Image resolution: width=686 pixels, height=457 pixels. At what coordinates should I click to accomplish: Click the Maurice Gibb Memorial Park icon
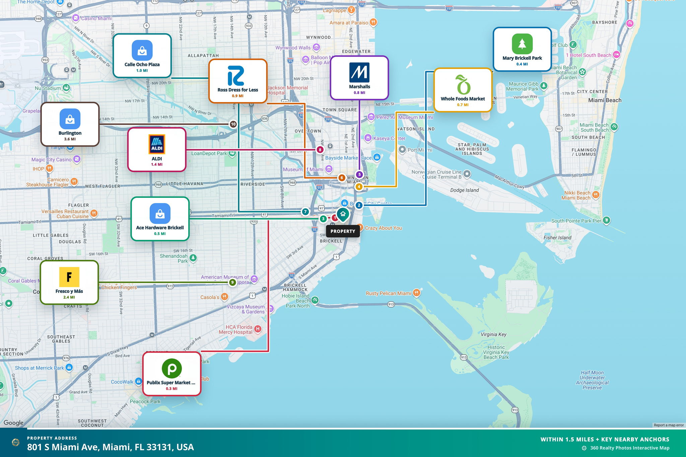pyautogui.click(x=544, y=86)
